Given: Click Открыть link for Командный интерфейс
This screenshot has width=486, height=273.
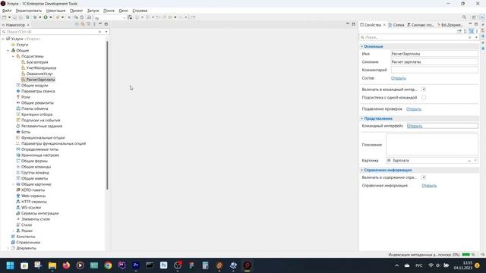Looking at the screenshot, I should tap(415, 126).
